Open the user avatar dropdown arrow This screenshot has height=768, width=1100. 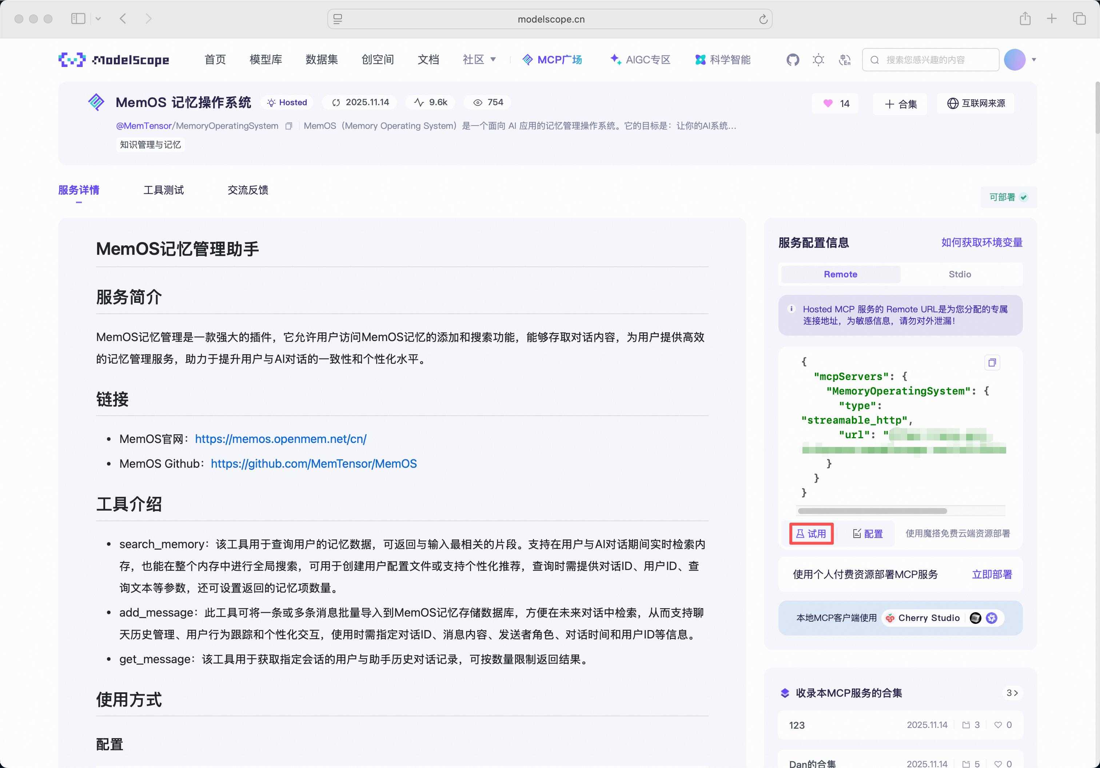(x=1033, y=60)
